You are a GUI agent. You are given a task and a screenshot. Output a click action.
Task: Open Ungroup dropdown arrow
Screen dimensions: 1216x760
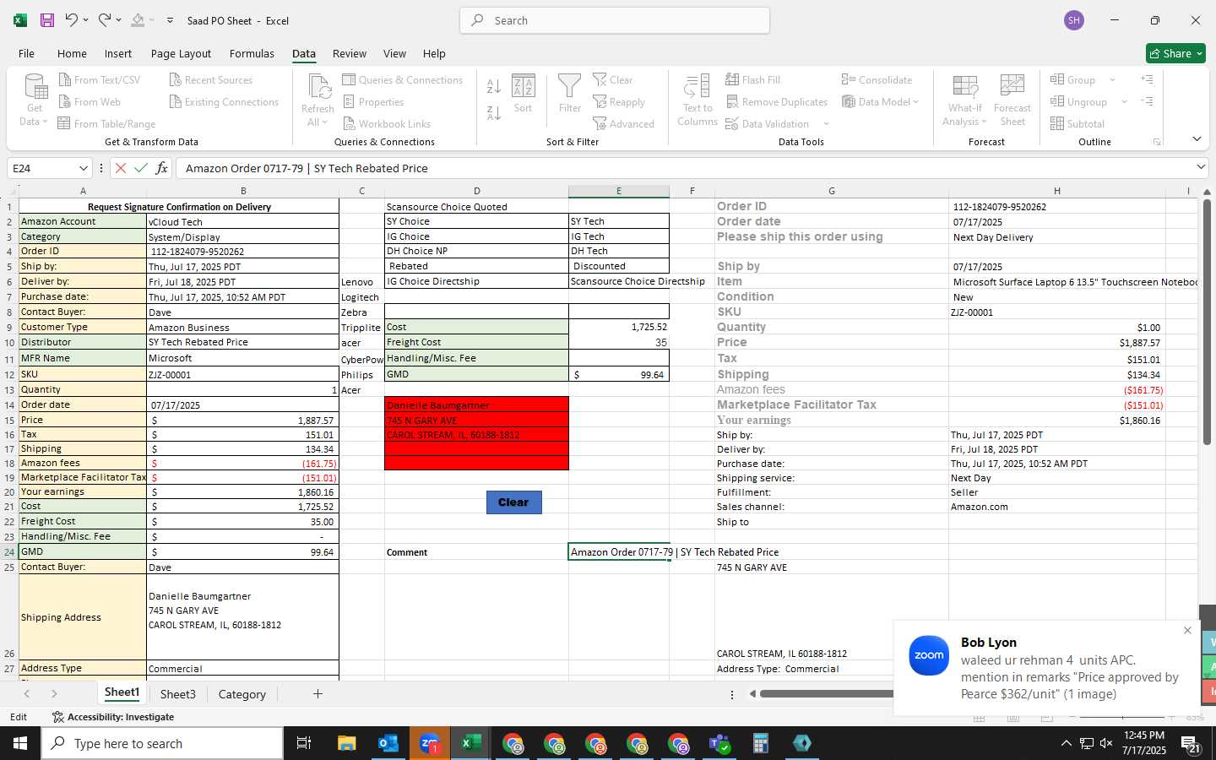1124,101
